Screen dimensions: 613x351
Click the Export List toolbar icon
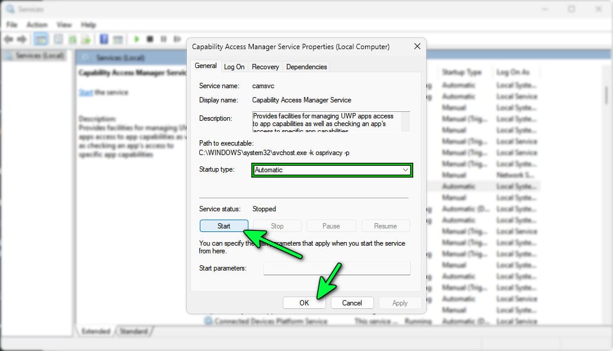(x=87, y=39)
